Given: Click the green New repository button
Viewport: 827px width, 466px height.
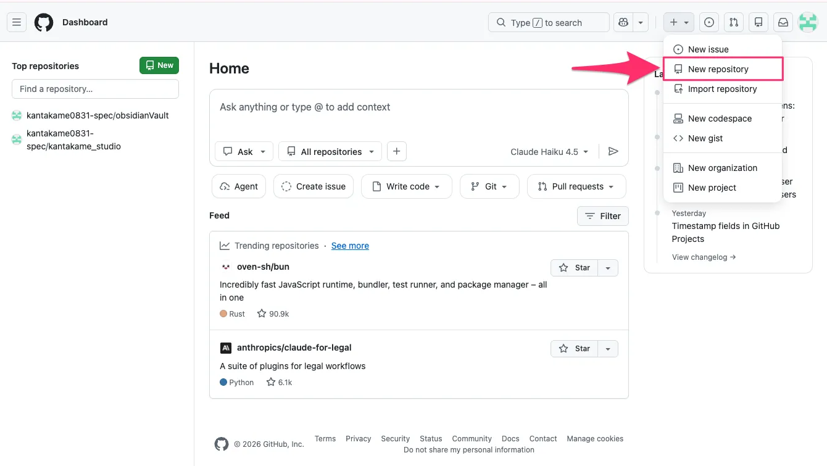Looking at the screenshot, I should pyautogui.click(x=159, y=65).
